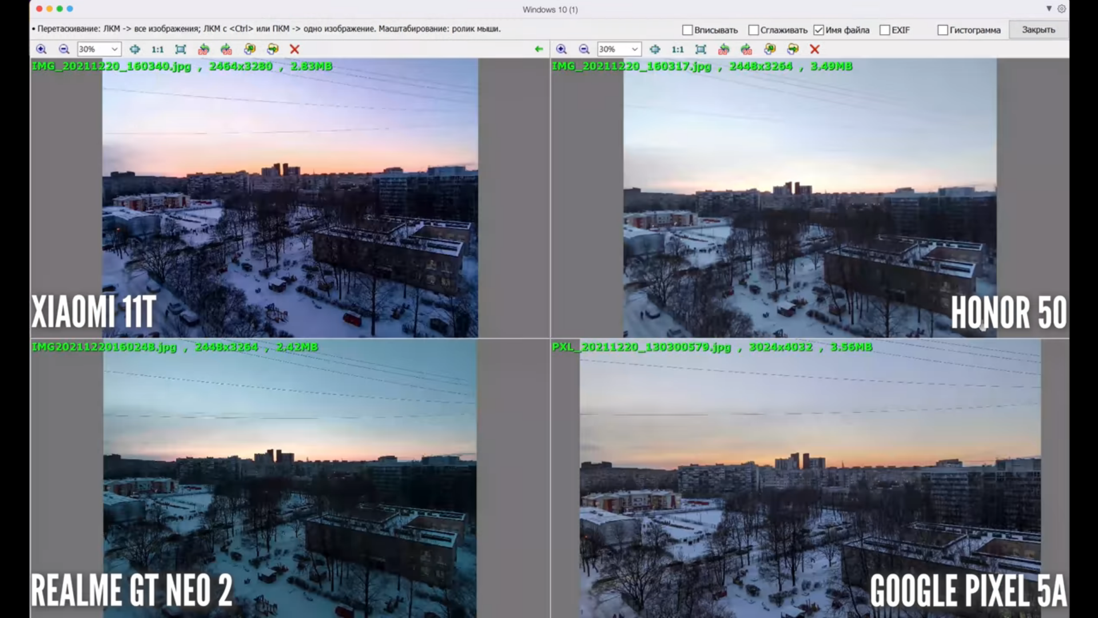The image size is (1098, 618).
Task: Rotate left pane image 90° counterclockwise
Action: [204, 49]
